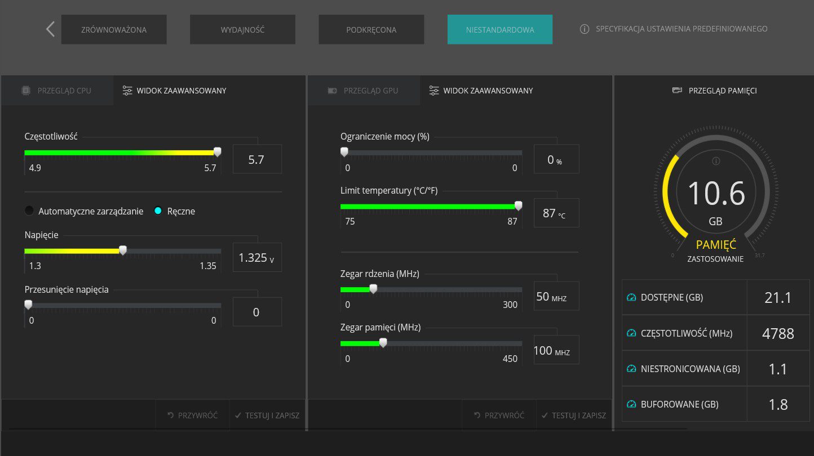Click the gauge icon beside BUFOROWANE (GB)

631,404
